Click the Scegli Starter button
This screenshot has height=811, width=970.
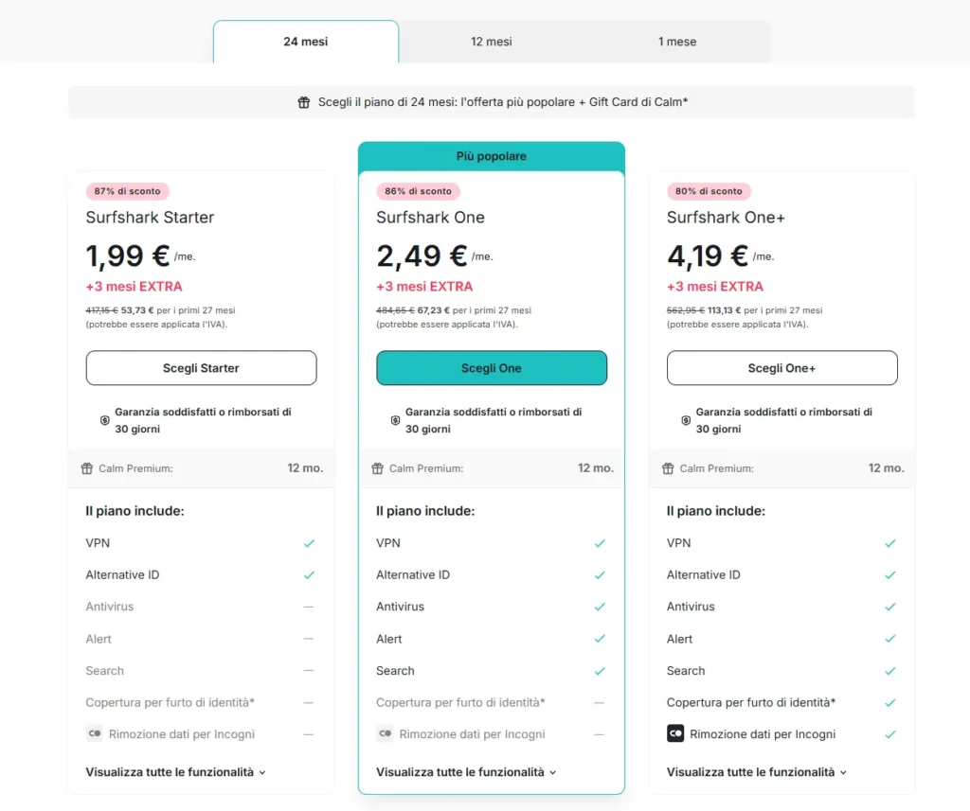pyautogui.click(x=201, y=367)
